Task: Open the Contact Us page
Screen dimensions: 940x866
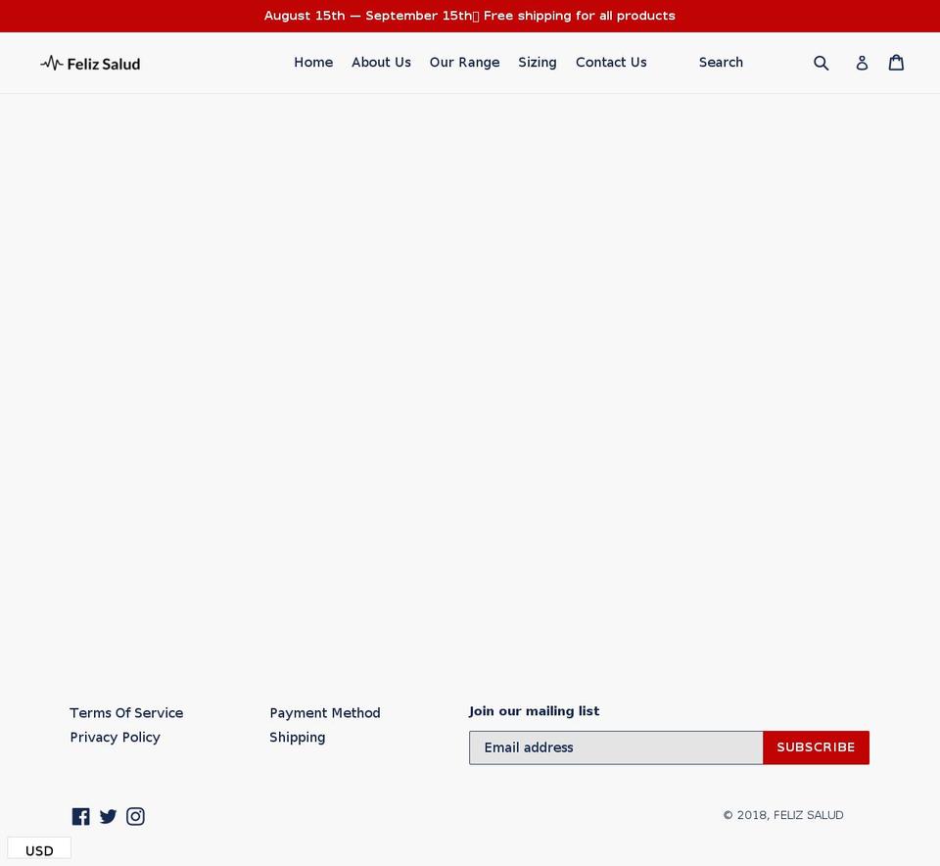Action: [611, 63]
